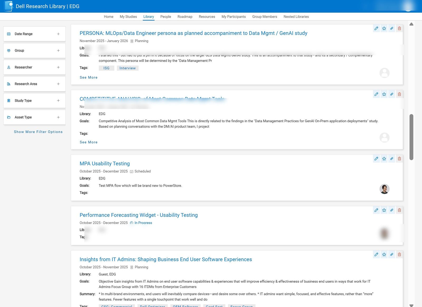Click the researcher avatar on MPA Usability Testing
This screenshot has height=307, width=422.
384,189
